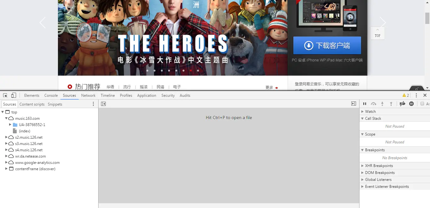Open the Content scripts navigator tab
The width and height of the screenshot is (430, 208).
[32, 104]
